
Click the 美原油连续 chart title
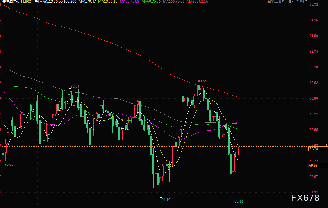(11, 1)
